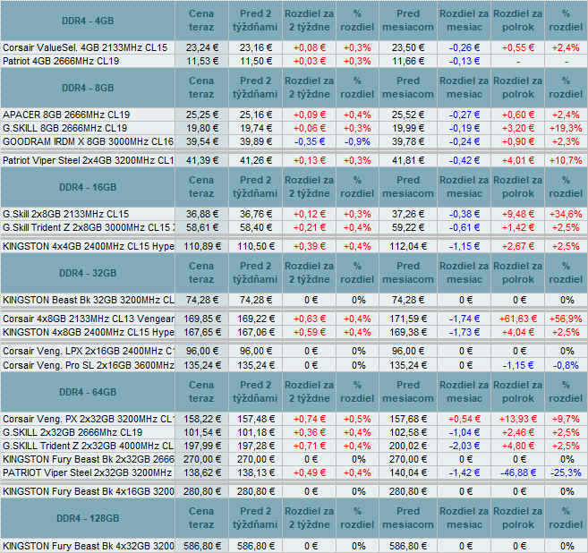Select Corsair Veng. PX 2x32GB 3200MHz row
The image size is (588, 553).
click(x=294, y=419)
